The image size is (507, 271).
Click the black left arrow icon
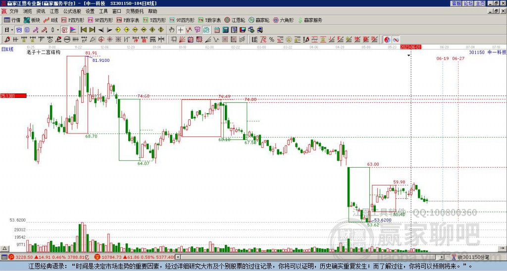coord(101,30)
